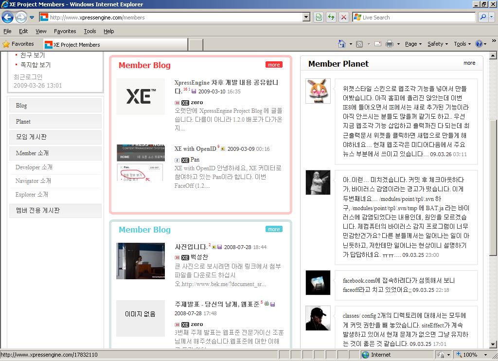Open the Favorites menu in menu bar
Screen dimensions: 498x361
[65, 31]
